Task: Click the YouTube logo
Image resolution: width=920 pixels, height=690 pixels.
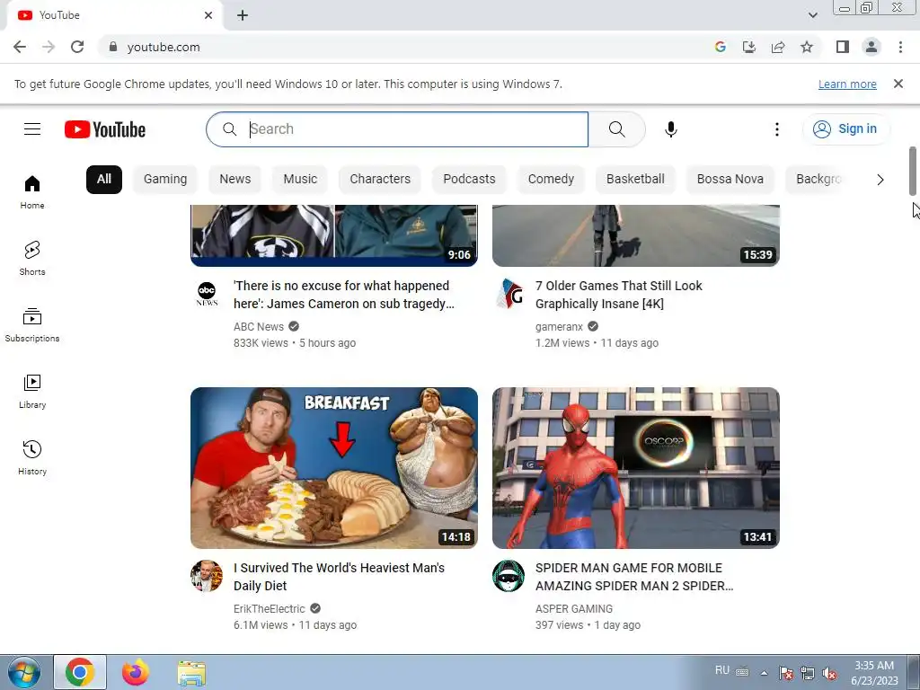Action: [x=105, y=129]
